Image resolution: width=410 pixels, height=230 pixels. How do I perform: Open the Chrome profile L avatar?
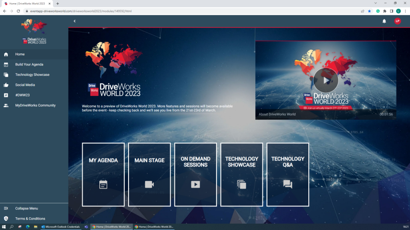point(398,11)
